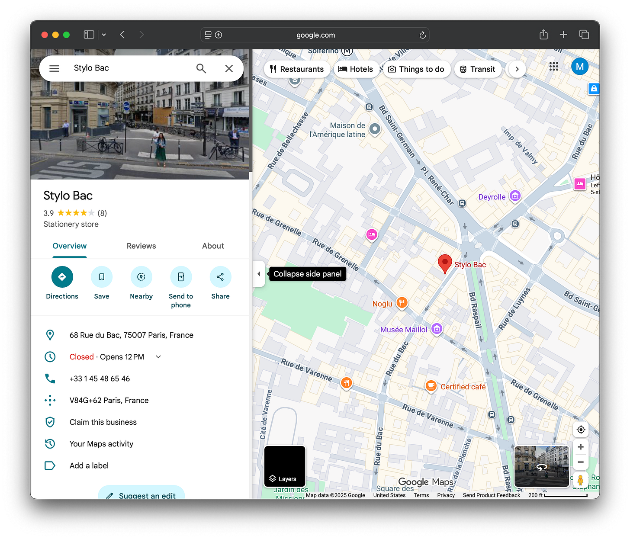Filter map by Hotels
The image size is (630, 539).
(x=356, y=69)
